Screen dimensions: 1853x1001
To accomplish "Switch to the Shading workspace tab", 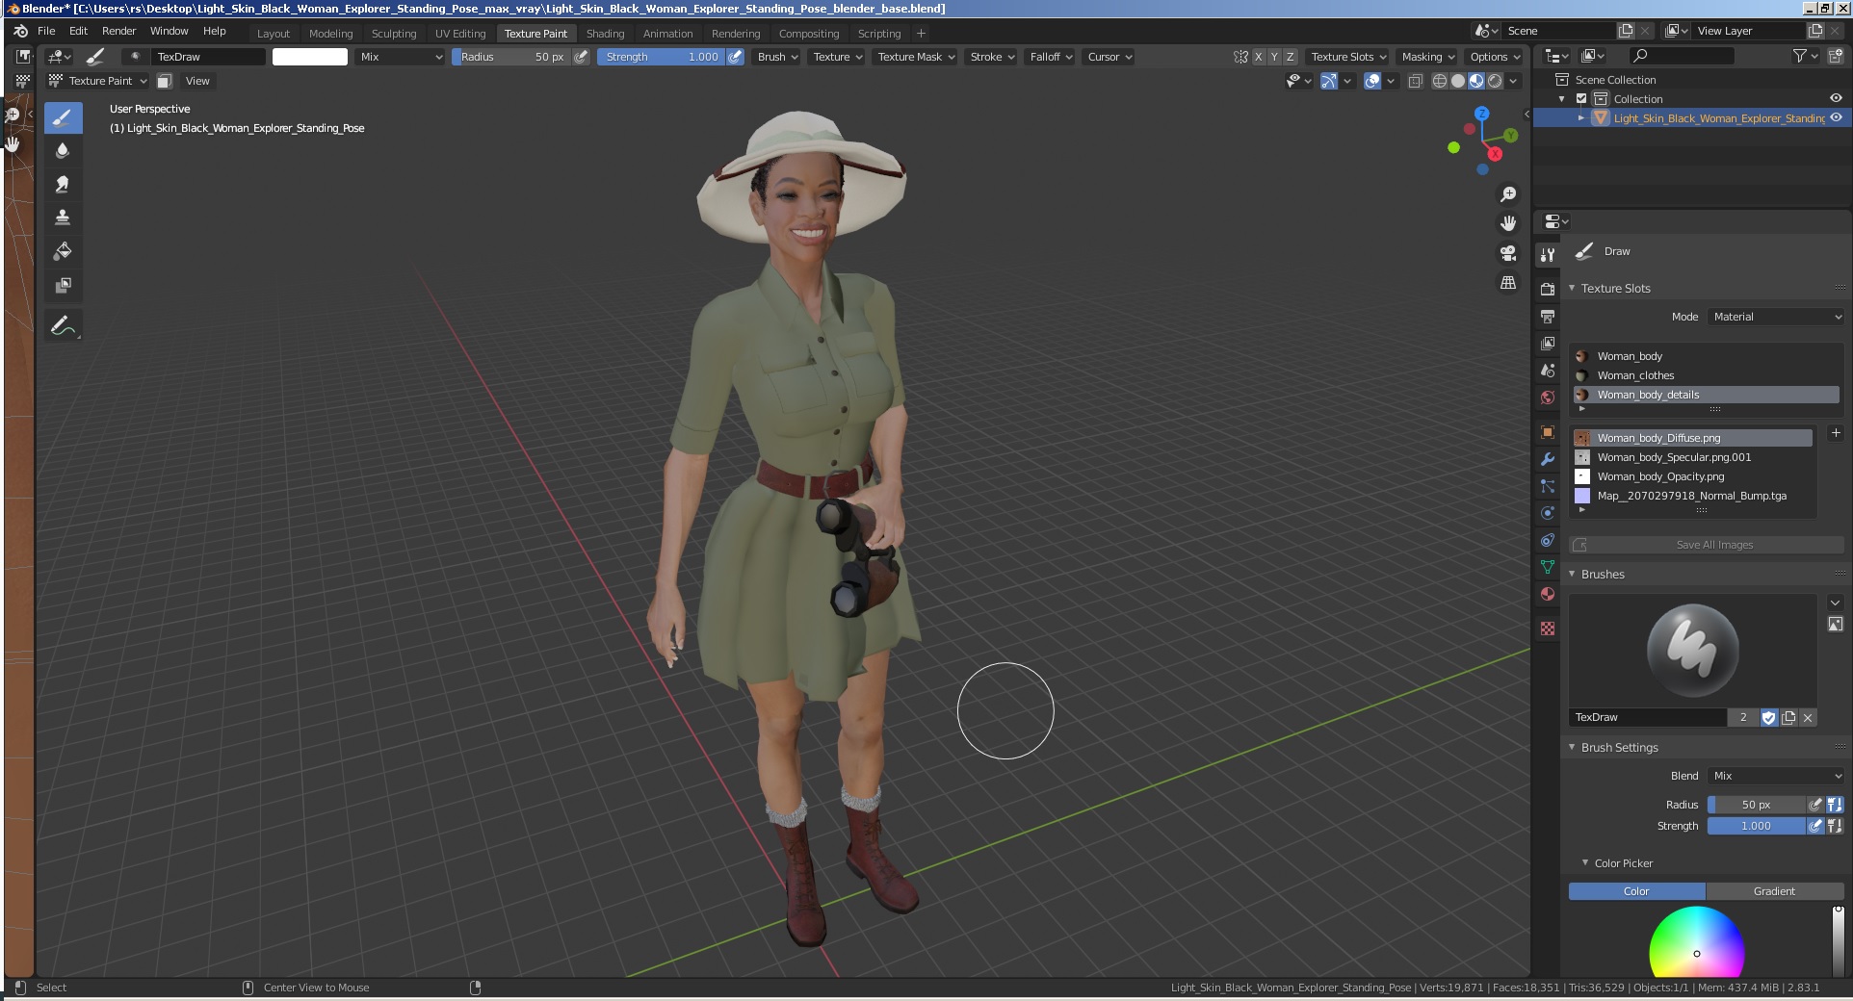I will coord(605,33).
